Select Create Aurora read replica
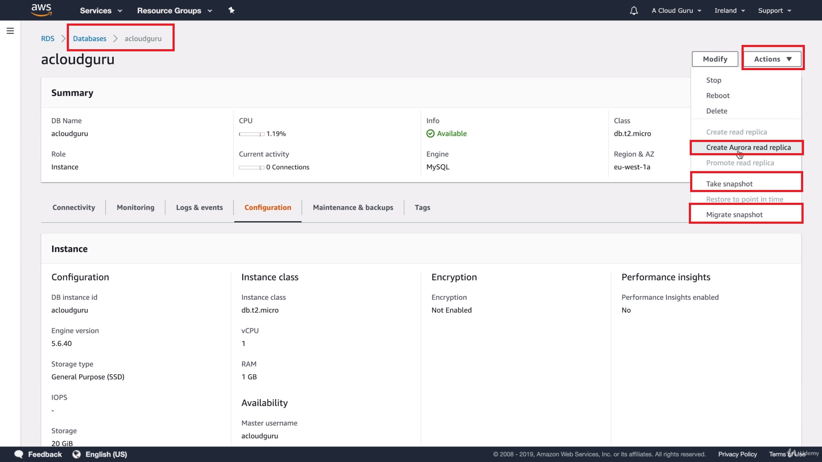 (x=748, y=148)
